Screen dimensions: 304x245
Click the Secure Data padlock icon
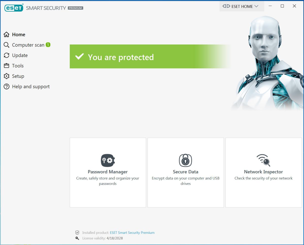point(185,160)
